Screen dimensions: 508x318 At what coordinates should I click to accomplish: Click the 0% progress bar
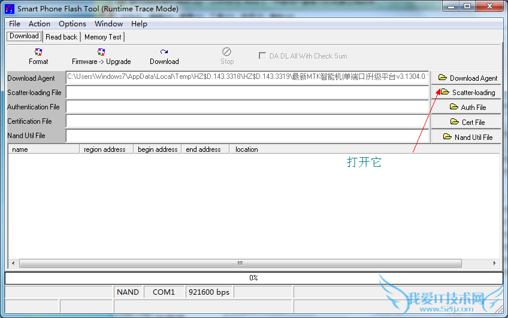tap(253, 277)
